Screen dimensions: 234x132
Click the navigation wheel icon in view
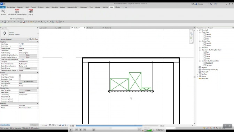[x=191, y=33]
